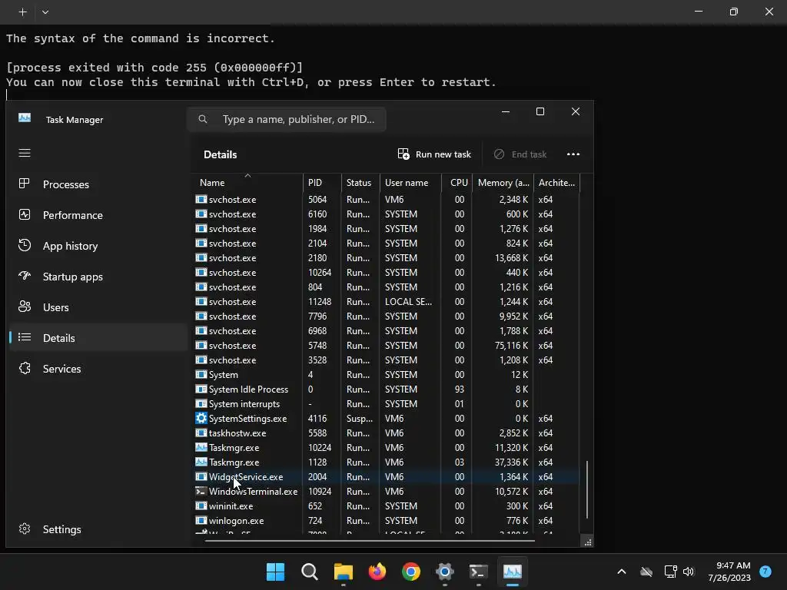Click the Run new task button
The height and width of the screenshot is (590, 787).
click(435, 154)
